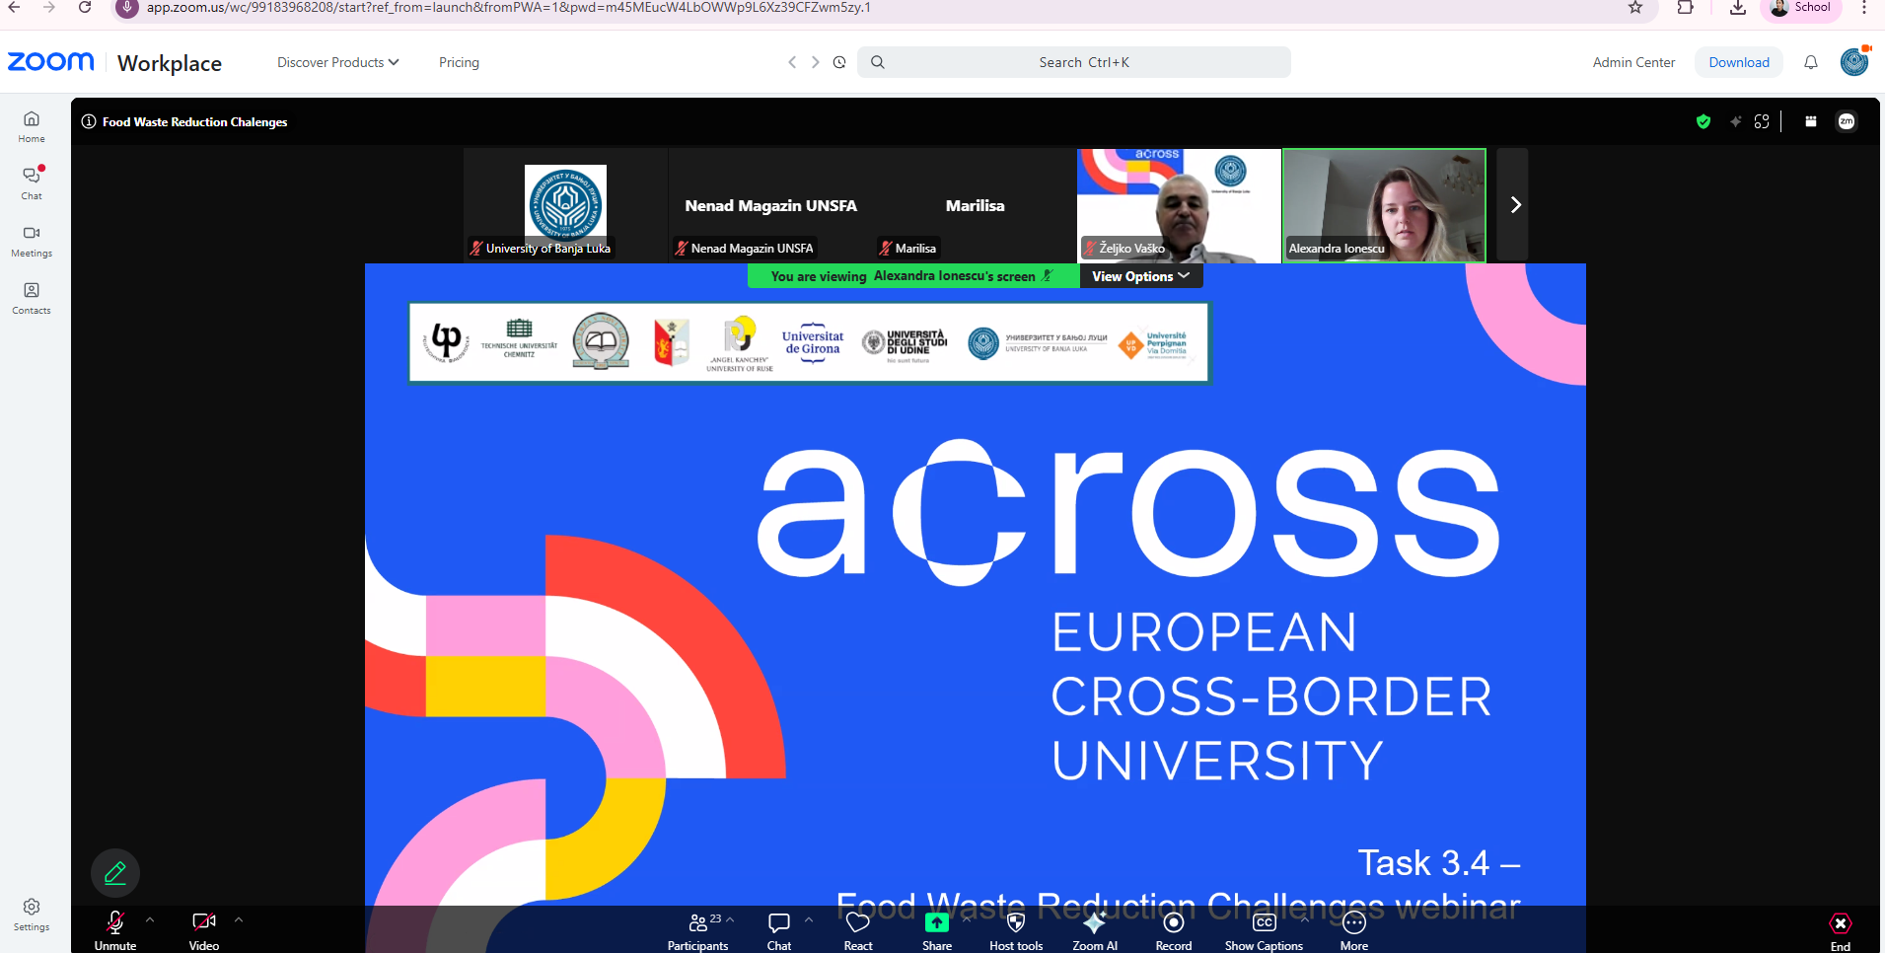This screenshot has height=953, width=1885.
Task: Open meeting info icon beside meeting title
Action: (89, 121)
